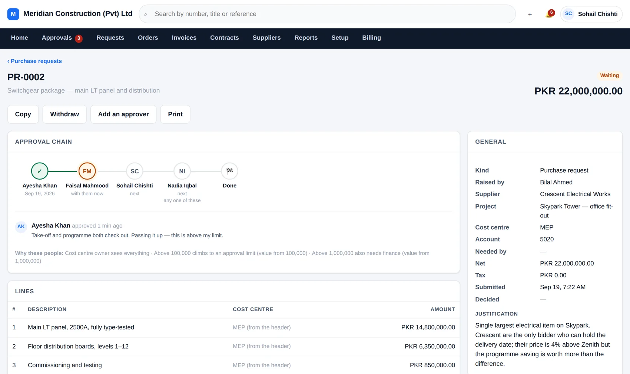Viewport: 630px width, 374px height.
Task: Click supplier Crescent Electrical Works
Action: [x=575, y=194]
